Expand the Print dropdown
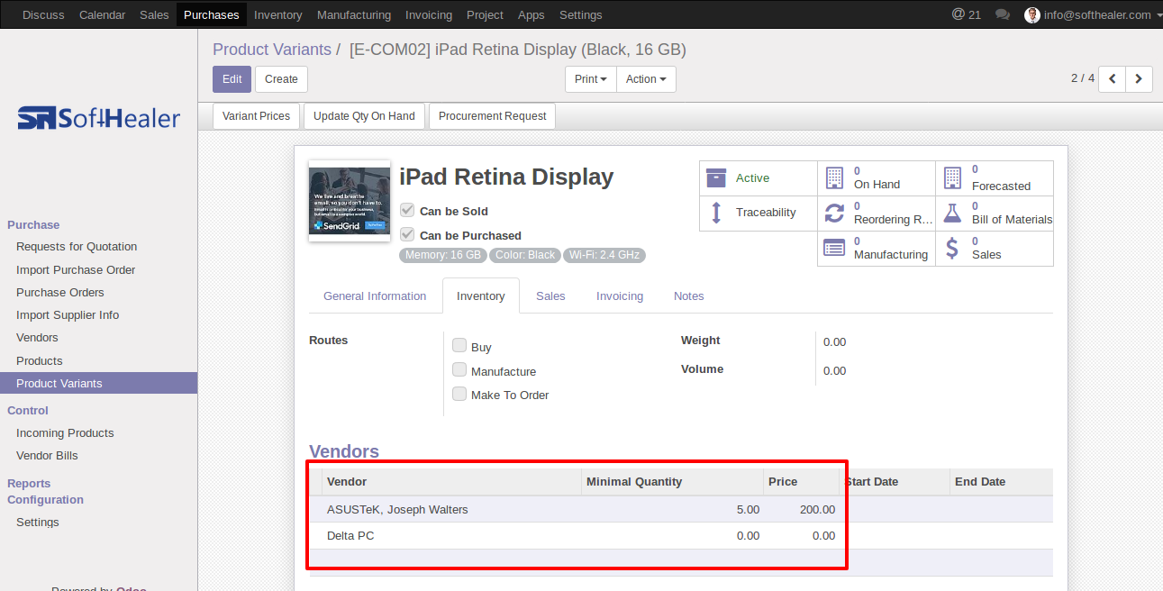Viewport: 1163px width, 591px height. (x=591, y=79)
